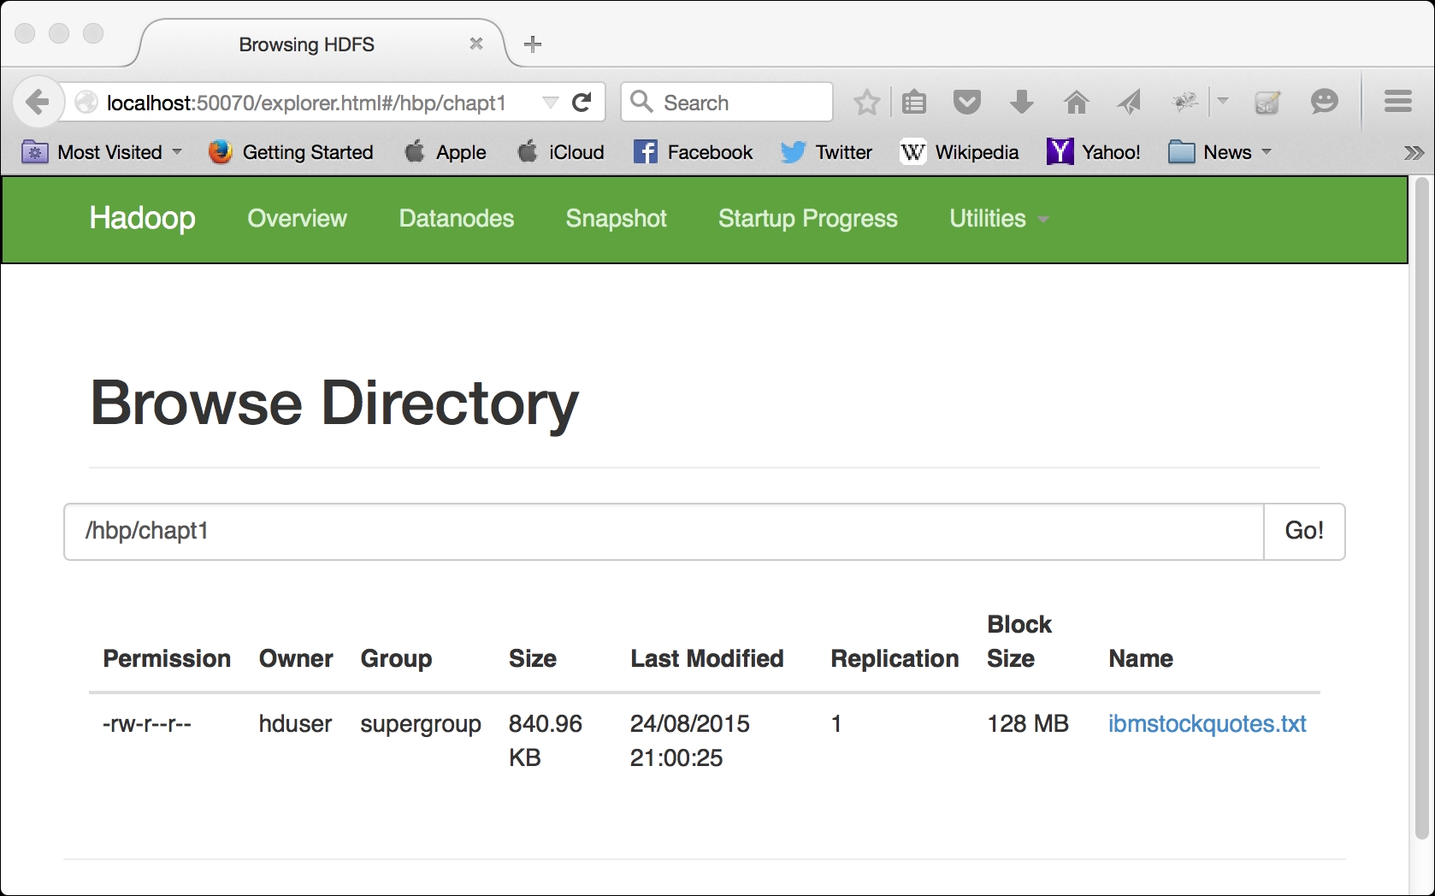The width and height of the screenshot is (1435, 896).
Task: Click the vertical page scrollbar
Action: [1421, 509]
